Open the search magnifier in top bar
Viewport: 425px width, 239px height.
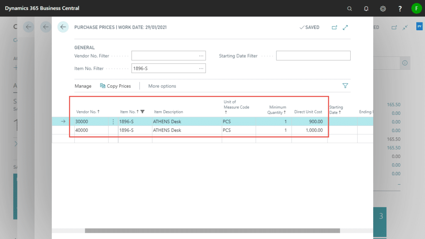tap(349, 8)
